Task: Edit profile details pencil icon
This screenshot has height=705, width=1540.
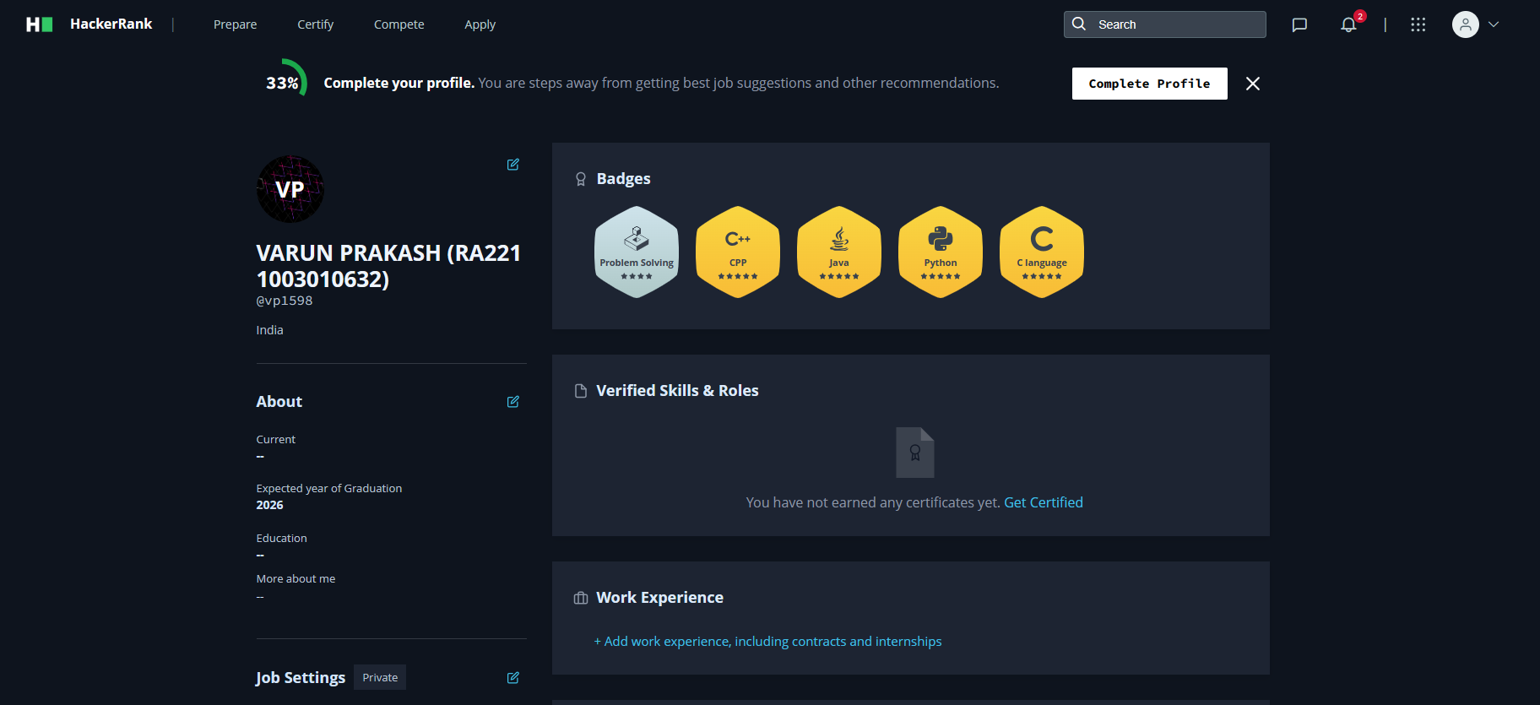Action: tap(512, 165)
